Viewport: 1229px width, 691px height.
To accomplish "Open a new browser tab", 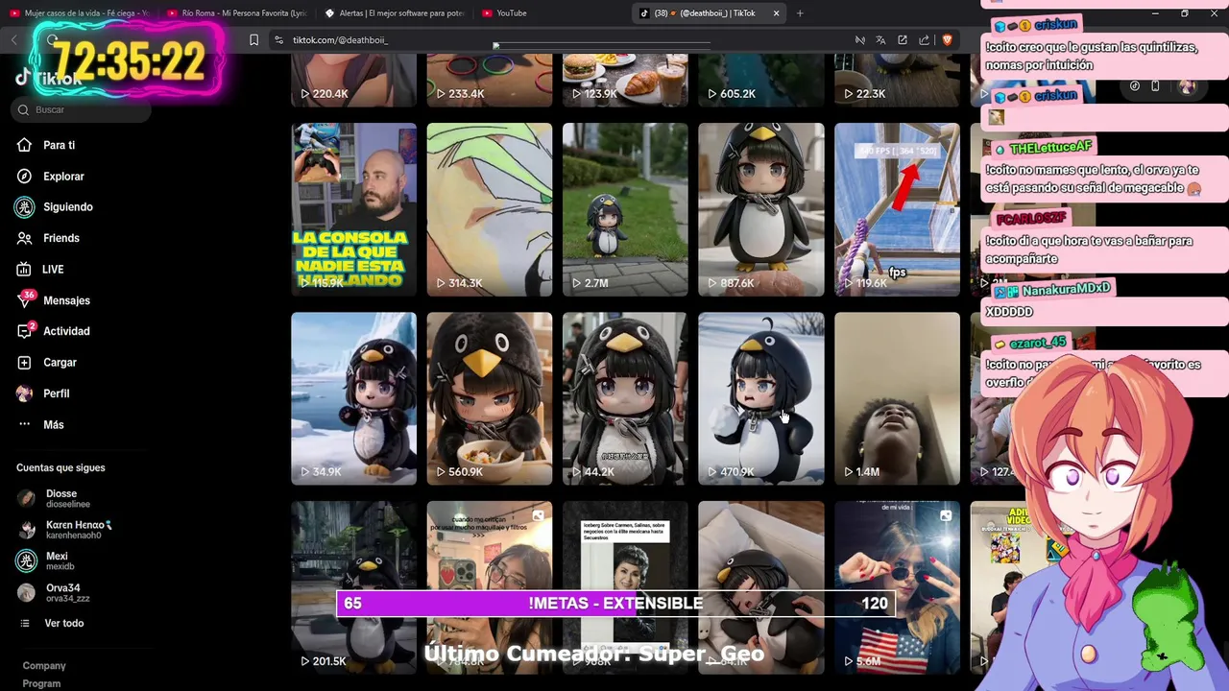I will pyautogui.click(x=800, y=13).
